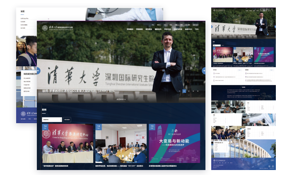
Task: Open the news category dropdown under 新闻
Action: tap(52, 119)
